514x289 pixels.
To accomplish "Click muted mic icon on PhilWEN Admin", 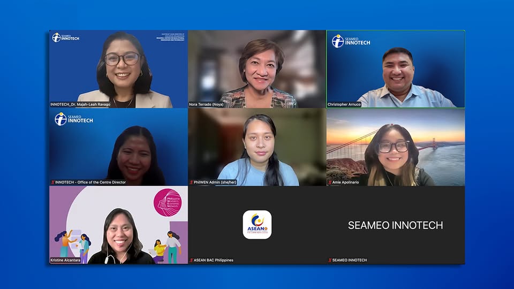I will click(x=191, y=182).
